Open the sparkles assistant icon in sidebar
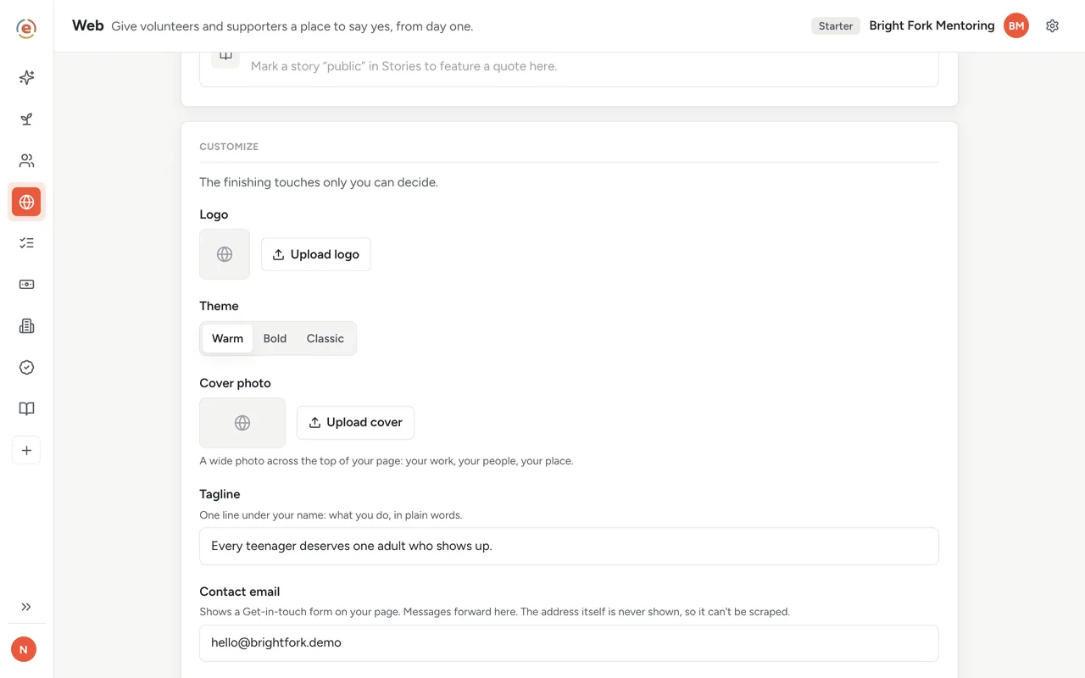This screenshot has width=1085, height=678. (26, 78)
